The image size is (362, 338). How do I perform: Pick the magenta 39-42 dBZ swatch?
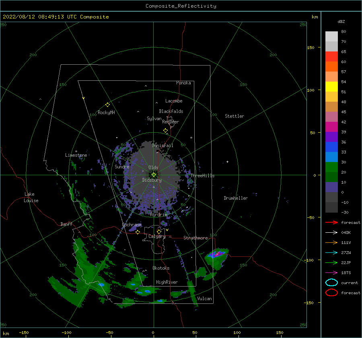331,127
